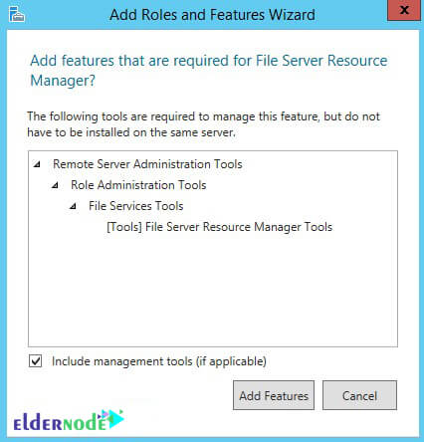This screenshot has width=424, height=442.
Task: Dismiss the dialog with Cancel
Action: (x=359, y=395)
